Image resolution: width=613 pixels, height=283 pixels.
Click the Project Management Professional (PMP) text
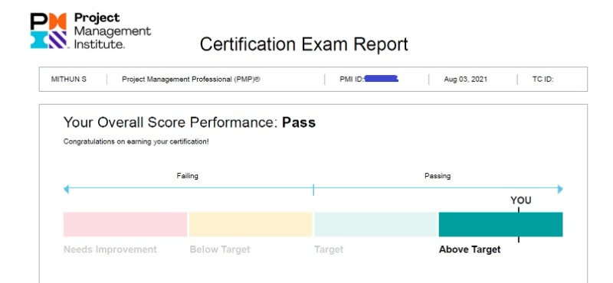(191, 80)
